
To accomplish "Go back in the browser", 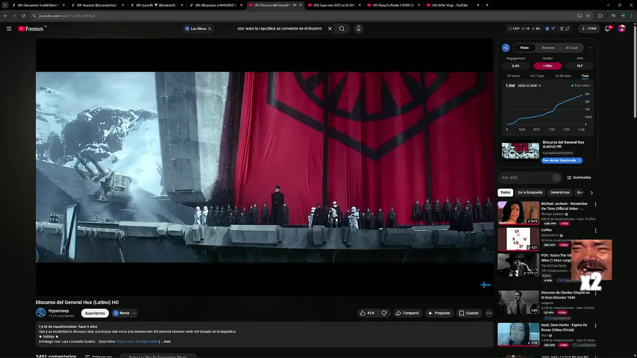I will tap(5, 15).
